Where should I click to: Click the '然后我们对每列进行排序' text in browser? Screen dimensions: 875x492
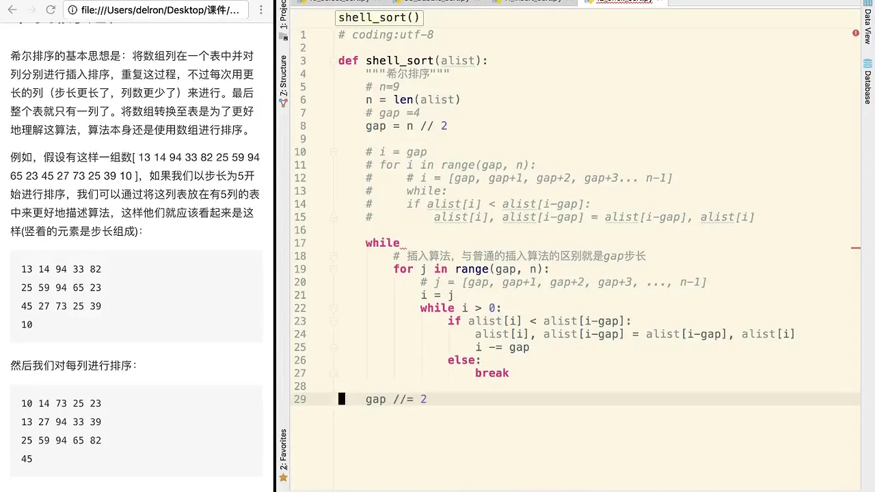click(74, 366)
